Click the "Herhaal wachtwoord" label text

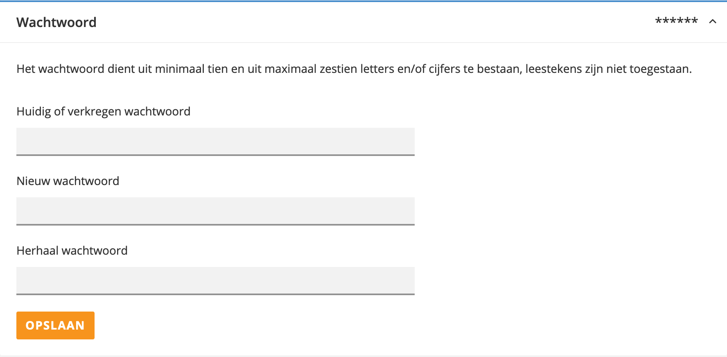(x=72, y=251)
